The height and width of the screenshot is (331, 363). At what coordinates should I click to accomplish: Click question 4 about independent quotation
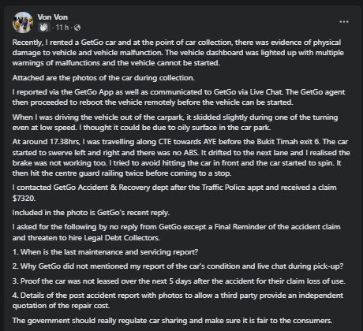[178, 300]
